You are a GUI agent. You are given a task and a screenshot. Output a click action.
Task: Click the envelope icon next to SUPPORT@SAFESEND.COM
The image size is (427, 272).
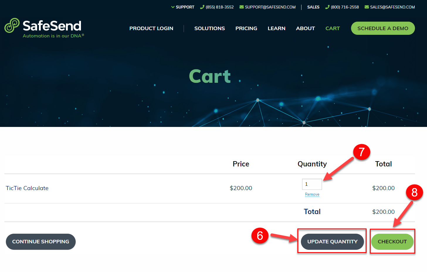[x=241, y=7]
